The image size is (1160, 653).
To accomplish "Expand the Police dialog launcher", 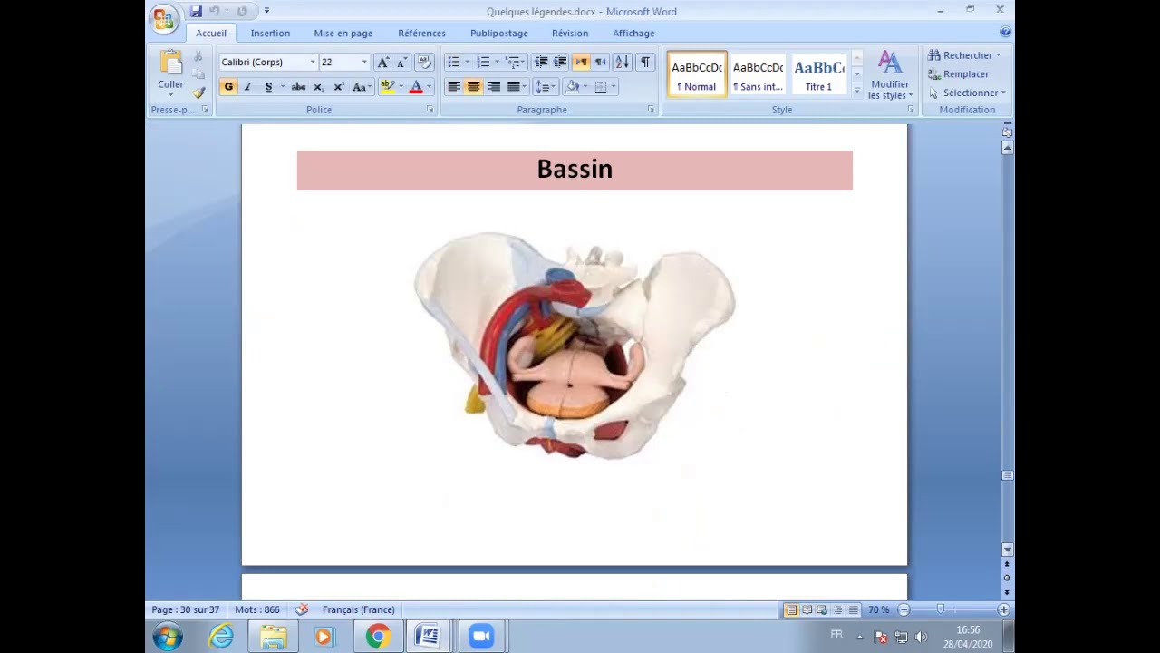I will pos(430,110).
